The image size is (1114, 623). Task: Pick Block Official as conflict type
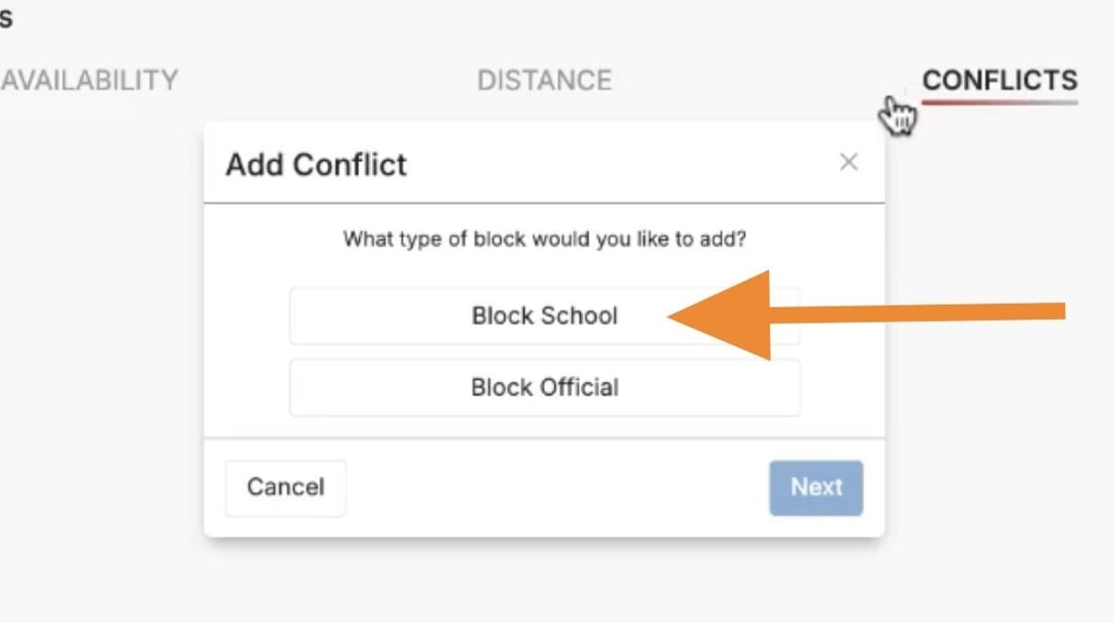tap(544, 388)
